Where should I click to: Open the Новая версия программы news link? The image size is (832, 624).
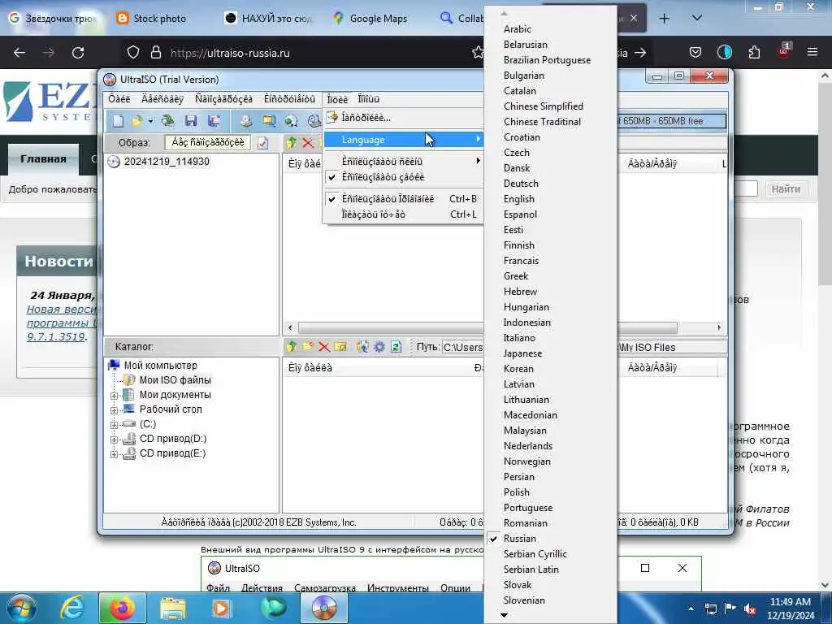click(63, 323)
